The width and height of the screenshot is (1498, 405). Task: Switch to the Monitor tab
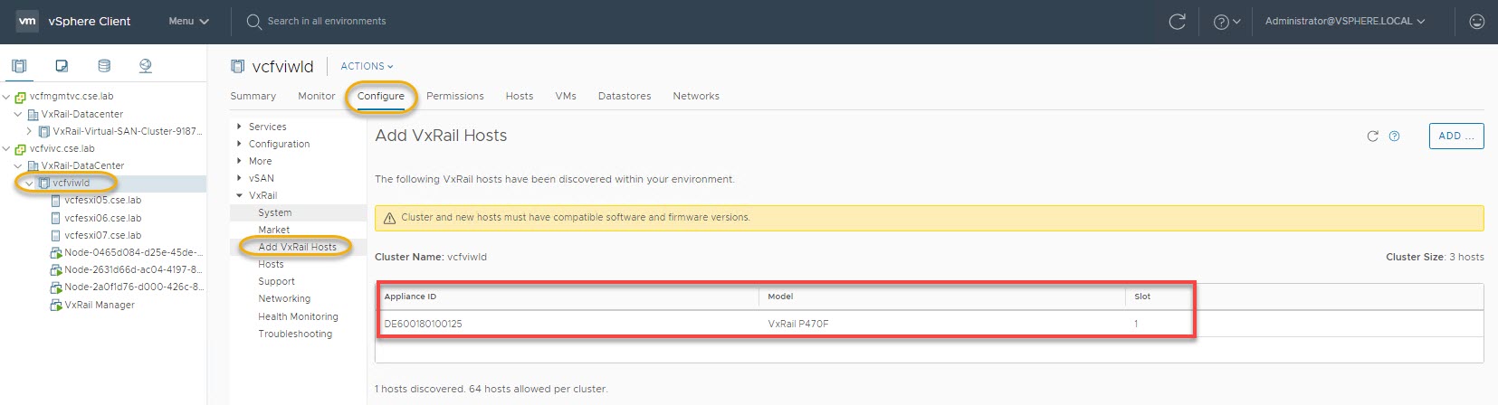pos(317,96)
